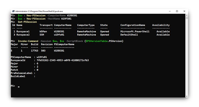This screenshot has width=199, height=107.
Task: Click the WSMan transport value
Action: (x=44, y=32)
